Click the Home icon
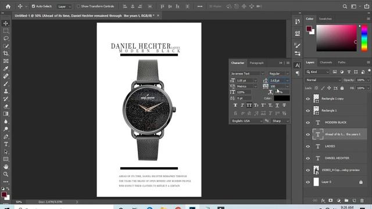 (8, 6)
